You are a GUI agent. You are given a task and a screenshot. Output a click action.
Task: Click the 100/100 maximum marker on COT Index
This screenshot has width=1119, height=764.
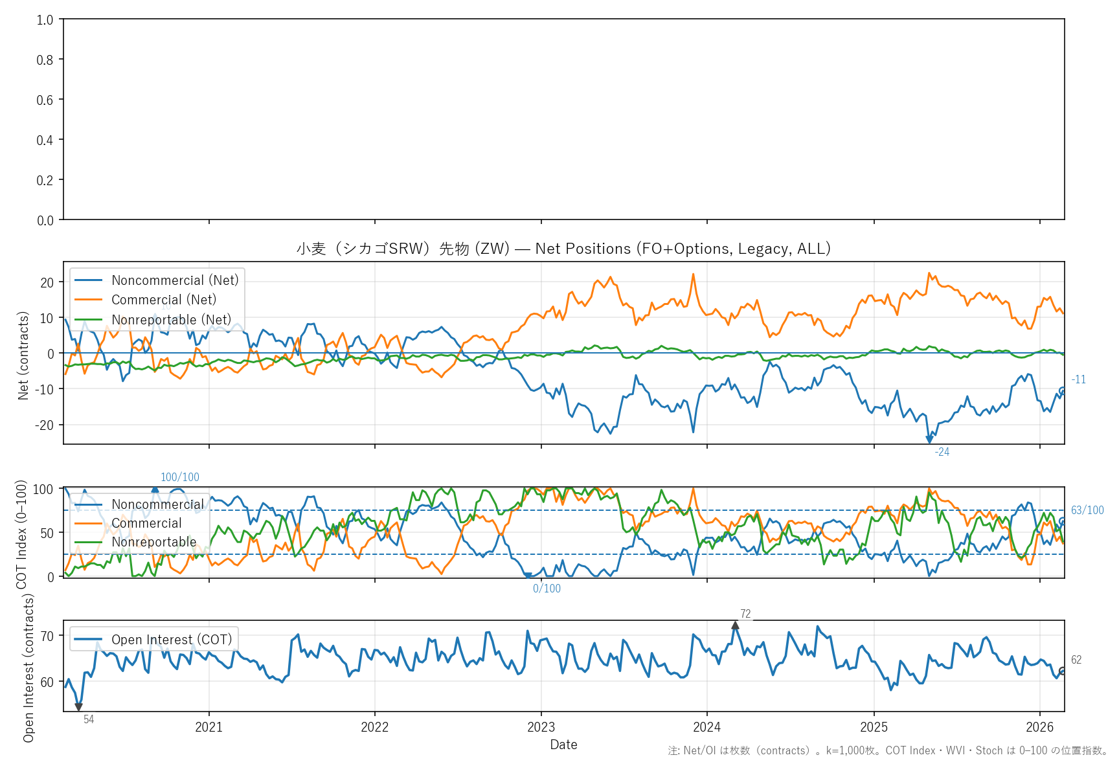(x=155, y=490)
